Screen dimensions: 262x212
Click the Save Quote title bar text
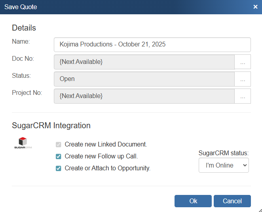pos(21,7)
